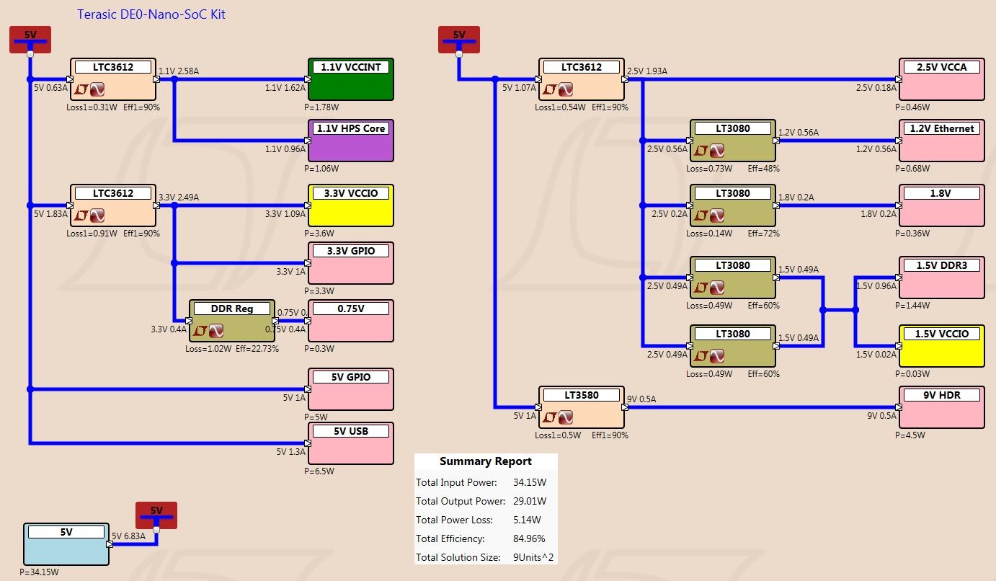Click the Summary Report header

click(x=486, y=461)
